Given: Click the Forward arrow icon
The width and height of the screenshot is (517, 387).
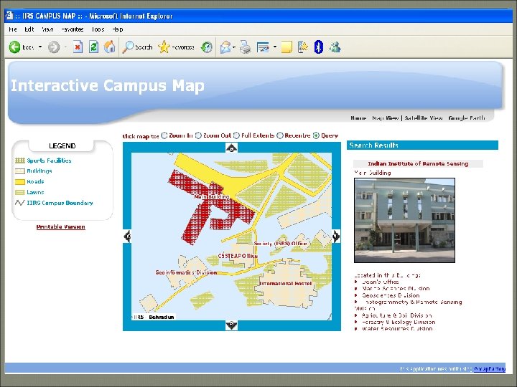Looking at the screenshot, I should coord(54,47).
